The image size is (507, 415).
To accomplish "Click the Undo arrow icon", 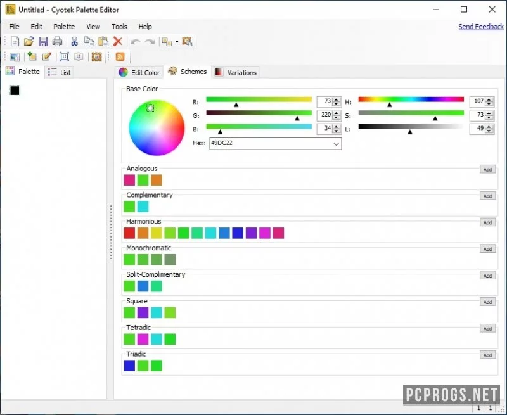I will [135, 42].
